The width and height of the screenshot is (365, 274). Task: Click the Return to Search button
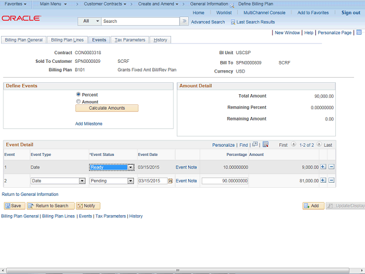pyautogui.click(x=51, y=205)
